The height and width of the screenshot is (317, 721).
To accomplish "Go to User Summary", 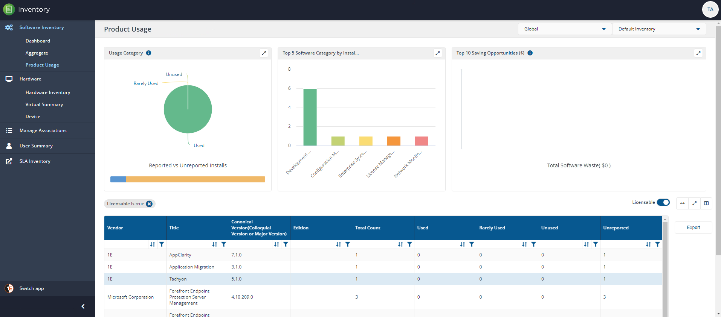I will 36,146.
